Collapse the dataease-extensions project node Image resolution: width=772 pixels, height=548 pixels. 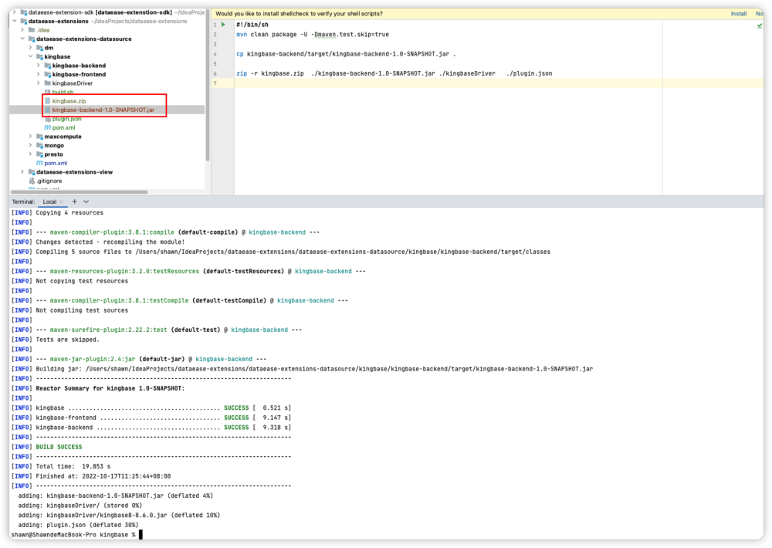point(14,21)
